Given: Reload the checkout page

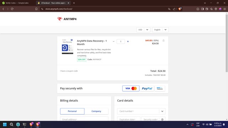Looking at the screenshot, I should [x=12, y=9].
